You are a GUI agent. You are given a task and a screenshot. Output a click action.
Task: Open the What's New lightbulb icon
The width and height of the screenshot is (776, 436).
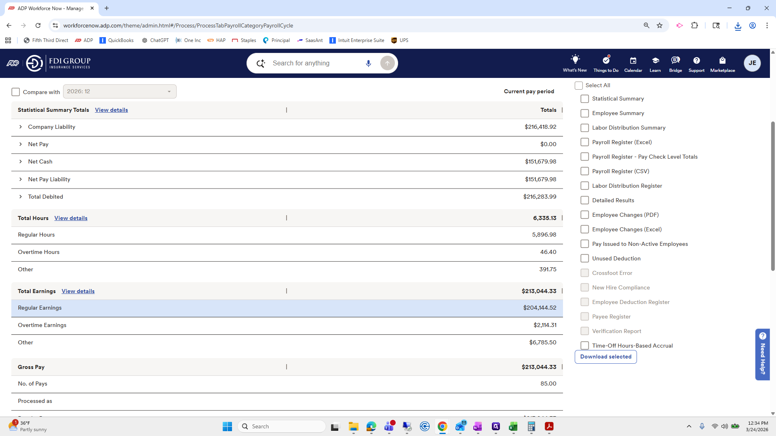[x=575, y=60]
